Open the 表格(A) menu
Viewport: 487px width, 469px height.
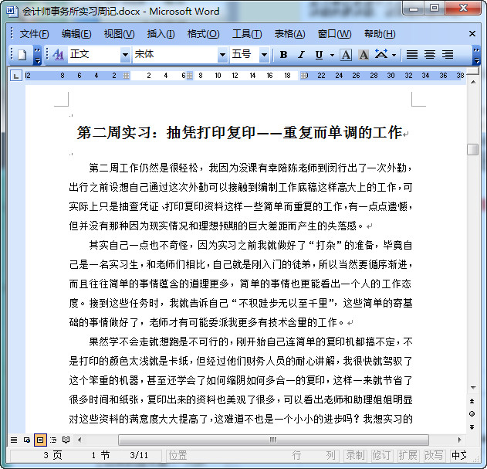289,33
